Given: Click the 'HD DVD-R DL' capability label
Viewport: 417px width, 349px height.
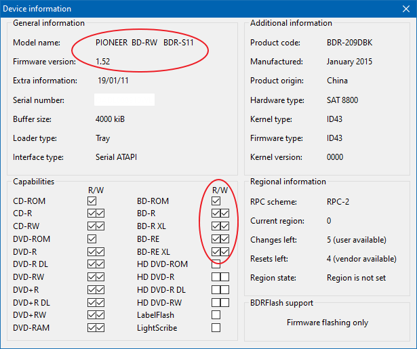Looking at the screenshot, I should coord(161,290).
